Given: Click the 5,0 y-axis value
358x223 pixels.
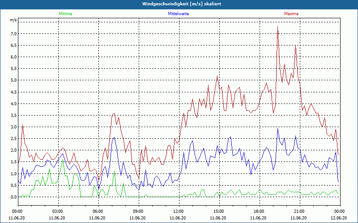Looking at the screenshot, I should click(14, 80).
